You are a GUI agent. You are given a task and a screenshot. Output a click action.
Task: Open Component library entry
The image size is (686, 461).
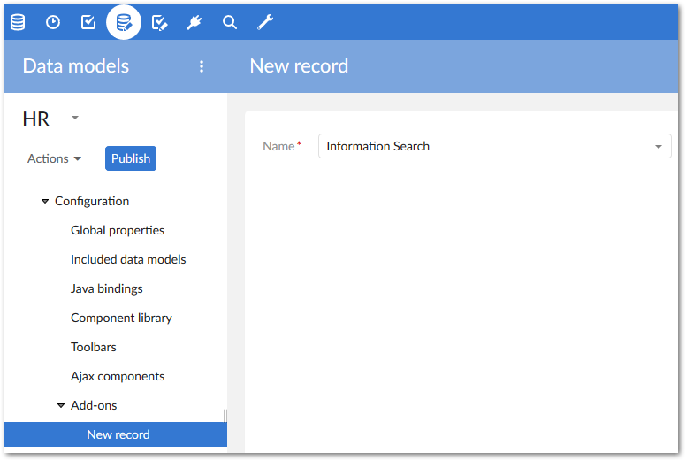121,318
